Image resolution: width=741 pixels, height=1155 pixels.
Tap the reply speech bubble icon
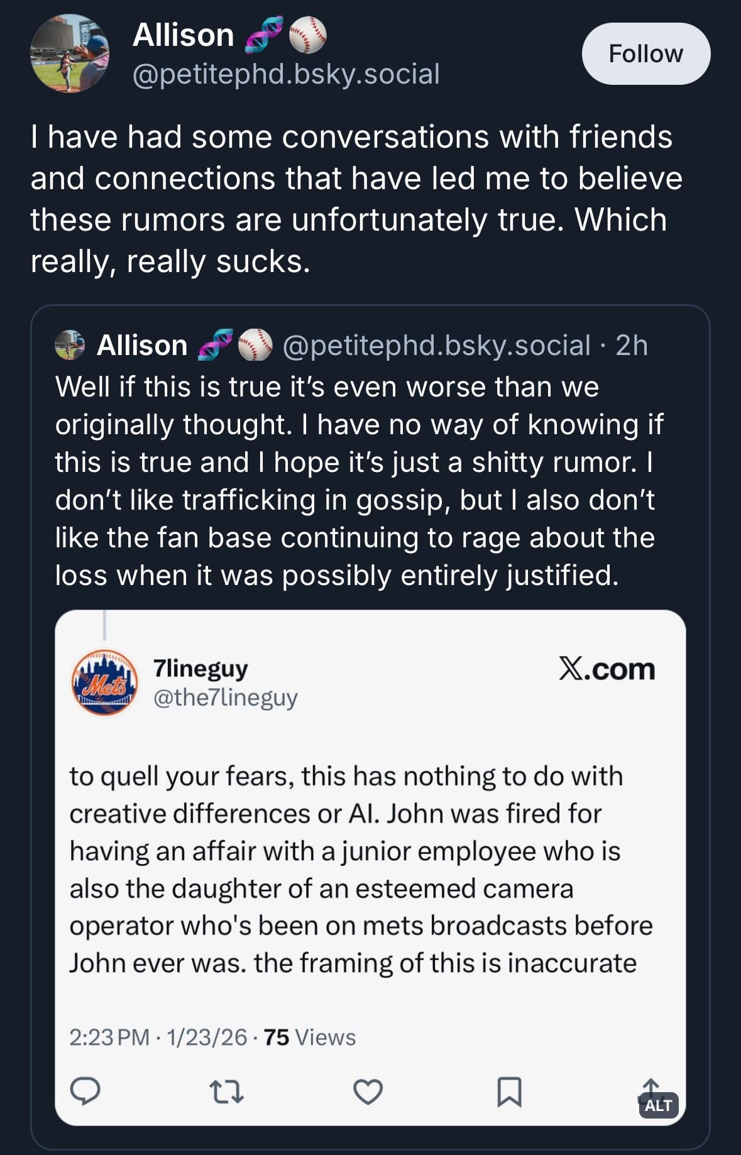(x=85, y=1091)
